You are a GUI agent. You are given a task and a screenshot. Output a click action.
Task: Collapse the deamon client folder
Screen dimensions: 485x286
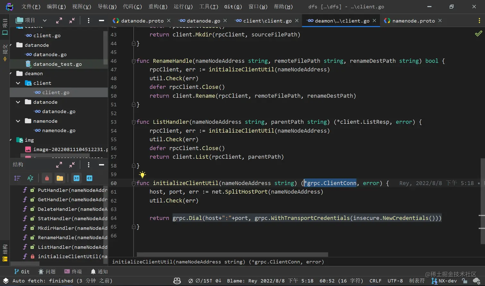(18, 83)
